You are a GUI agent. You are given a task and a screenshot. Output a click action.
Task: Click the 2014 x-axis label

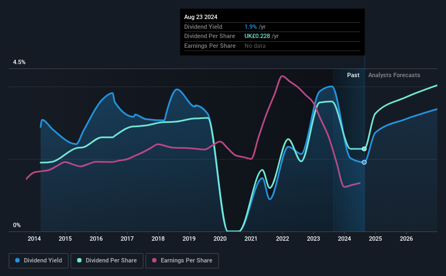click(34, 239)
